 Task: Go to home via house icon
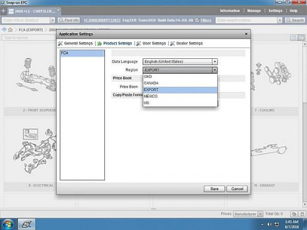[10, 29]
